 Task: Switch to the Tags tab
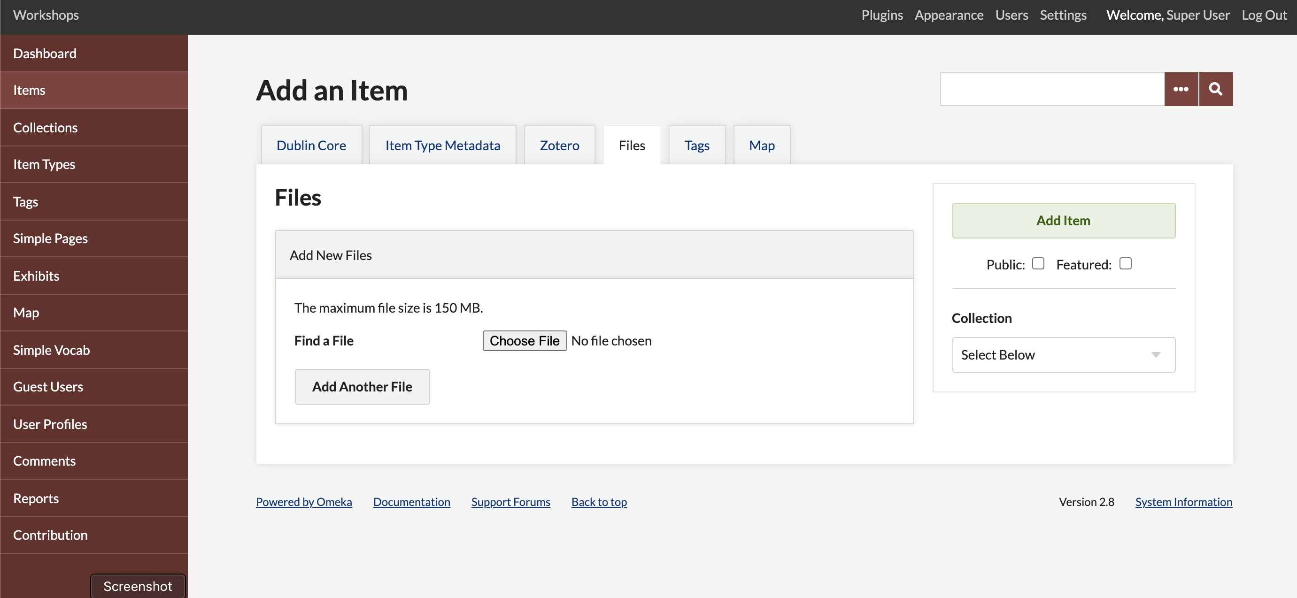pyautogui.click(x=697, y=145)
